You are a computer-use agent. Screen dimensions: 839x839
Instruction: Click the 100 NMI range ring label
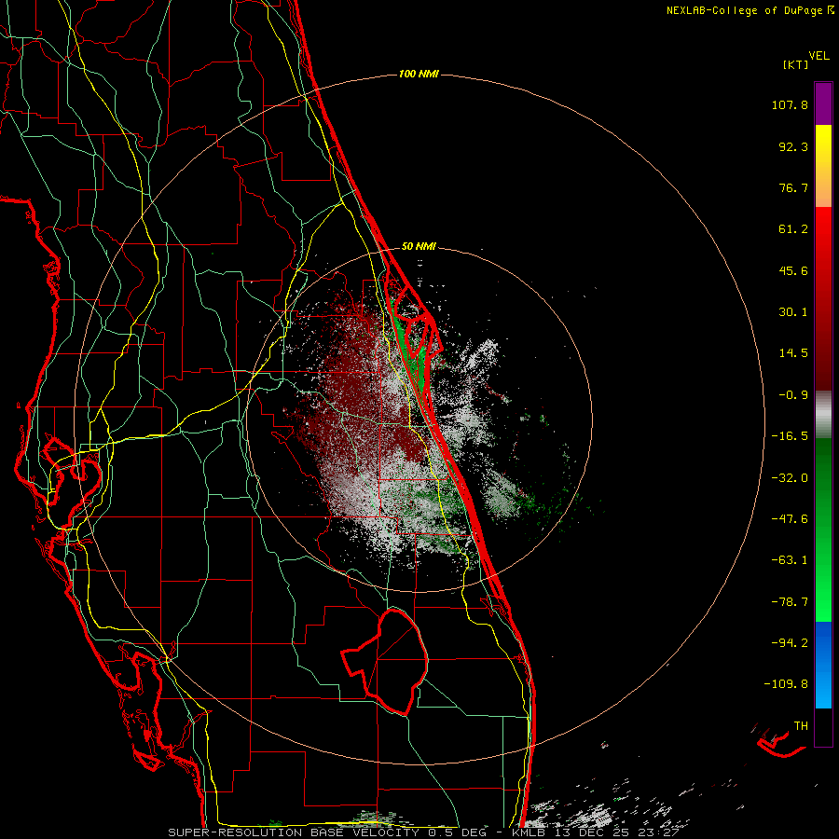(x=419, y=74)
